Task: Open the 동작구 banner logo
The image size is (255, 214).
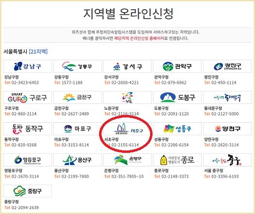Action: pyautogui.click(x=28, y=129)
